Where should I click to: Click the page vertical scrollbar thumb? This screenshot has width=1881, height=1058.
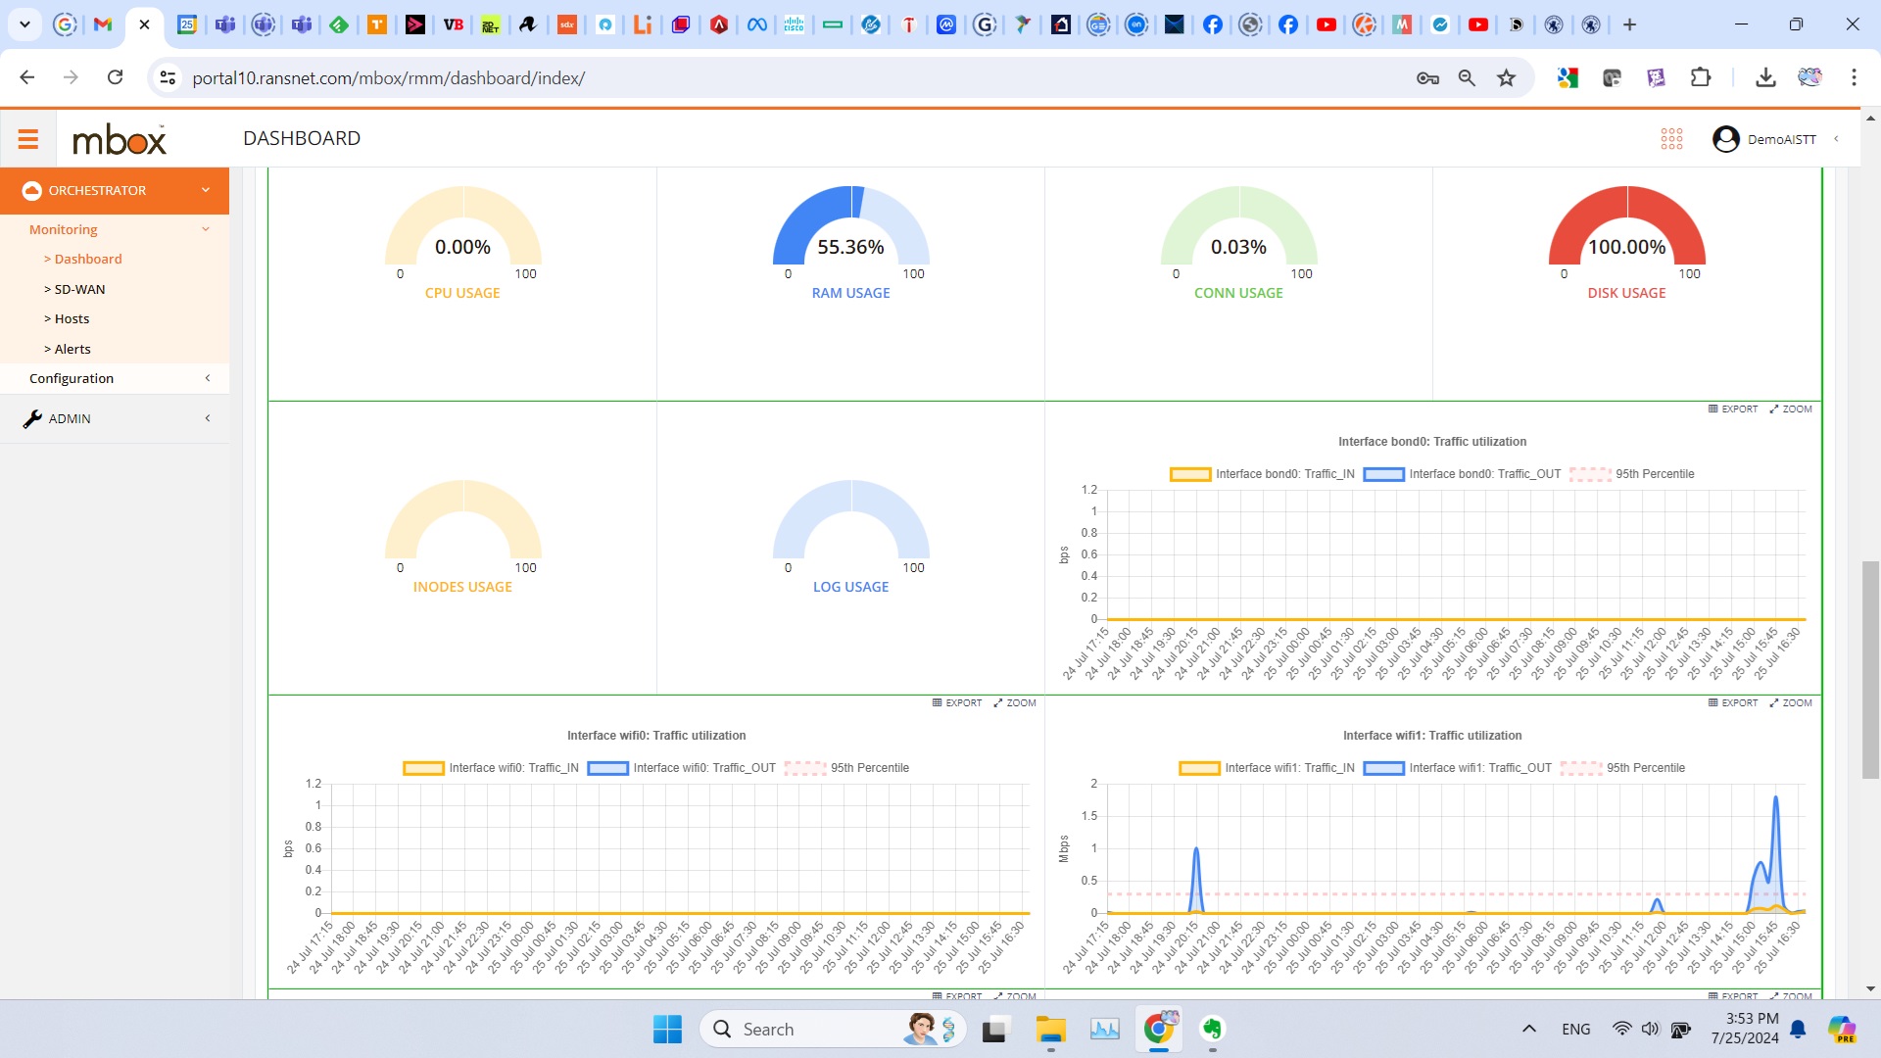1870,670
